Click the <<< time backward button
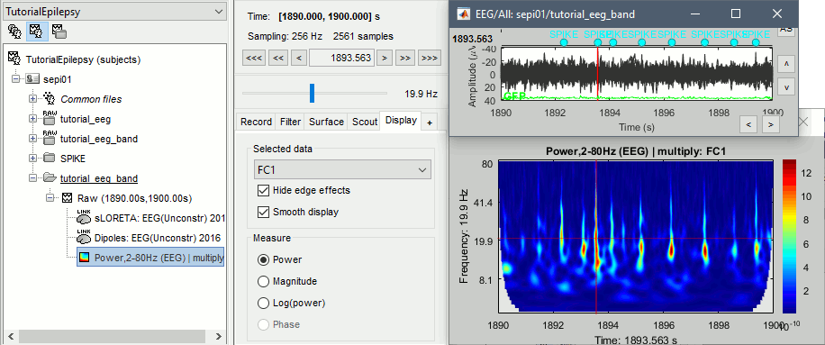 pos(254,58)
